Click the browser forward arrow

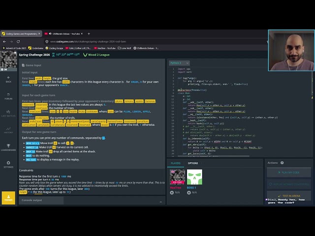[x=11, y=41]
